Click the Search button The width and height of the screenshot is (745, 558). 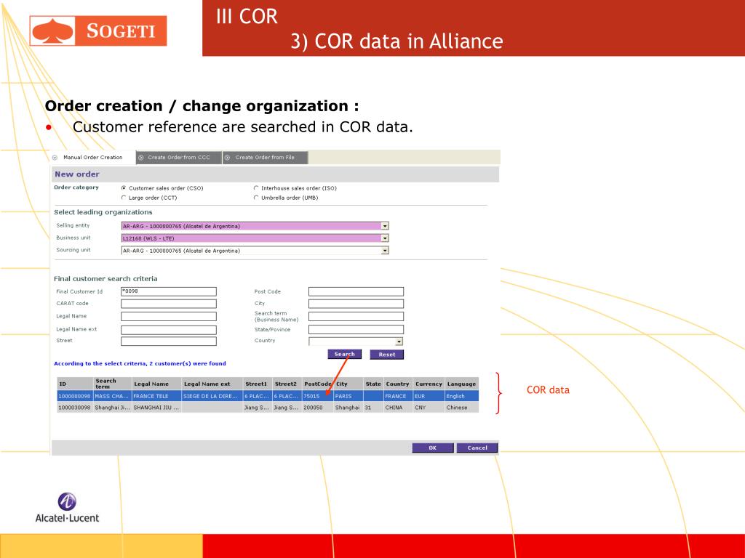(344, 355)
